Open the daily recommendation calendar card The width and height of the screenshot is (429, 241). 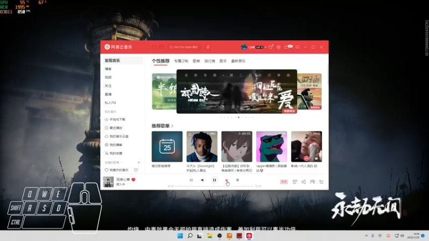pos(167,146)
